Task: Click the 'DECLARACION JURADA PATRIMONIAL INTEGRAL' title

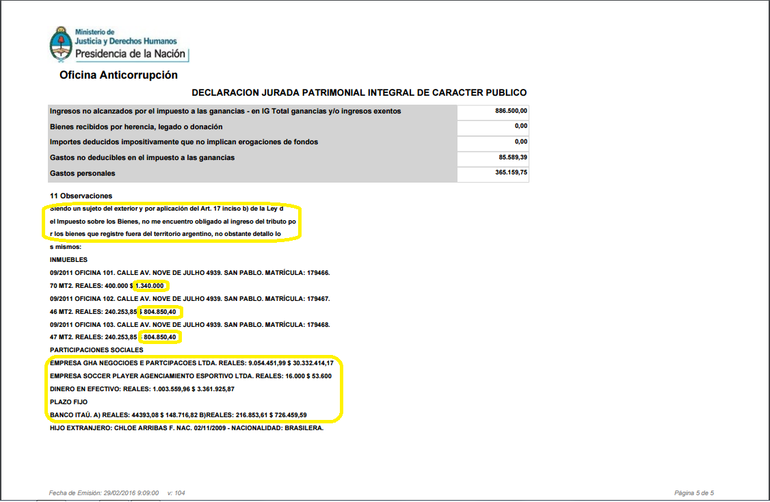Action: coord(358,92)
